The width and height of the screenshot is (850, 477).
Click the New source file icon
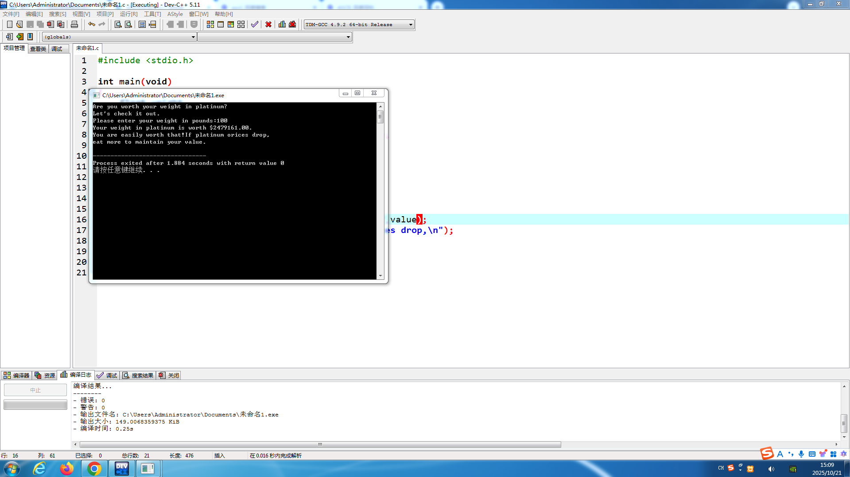click(9, 24)
